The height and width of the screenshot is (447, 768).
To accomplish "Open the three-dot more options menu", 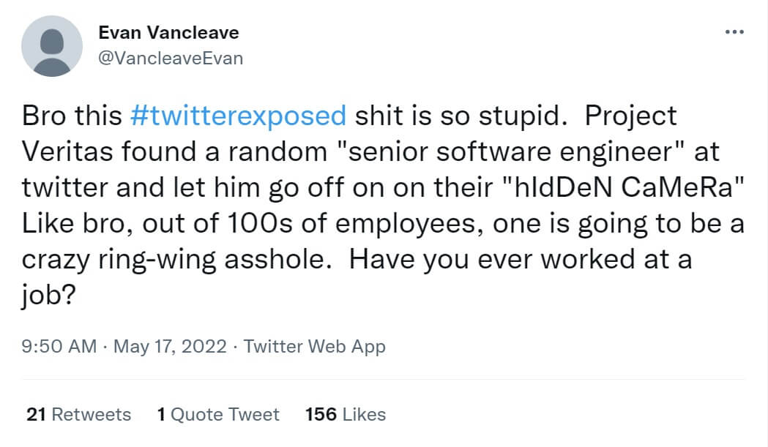I will pos(734,33).
